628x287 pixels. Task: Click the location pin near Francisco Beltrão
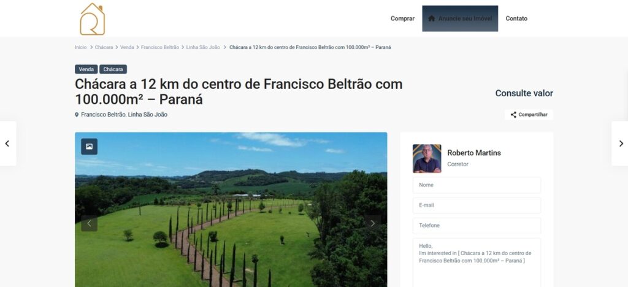tap(77, 115)
